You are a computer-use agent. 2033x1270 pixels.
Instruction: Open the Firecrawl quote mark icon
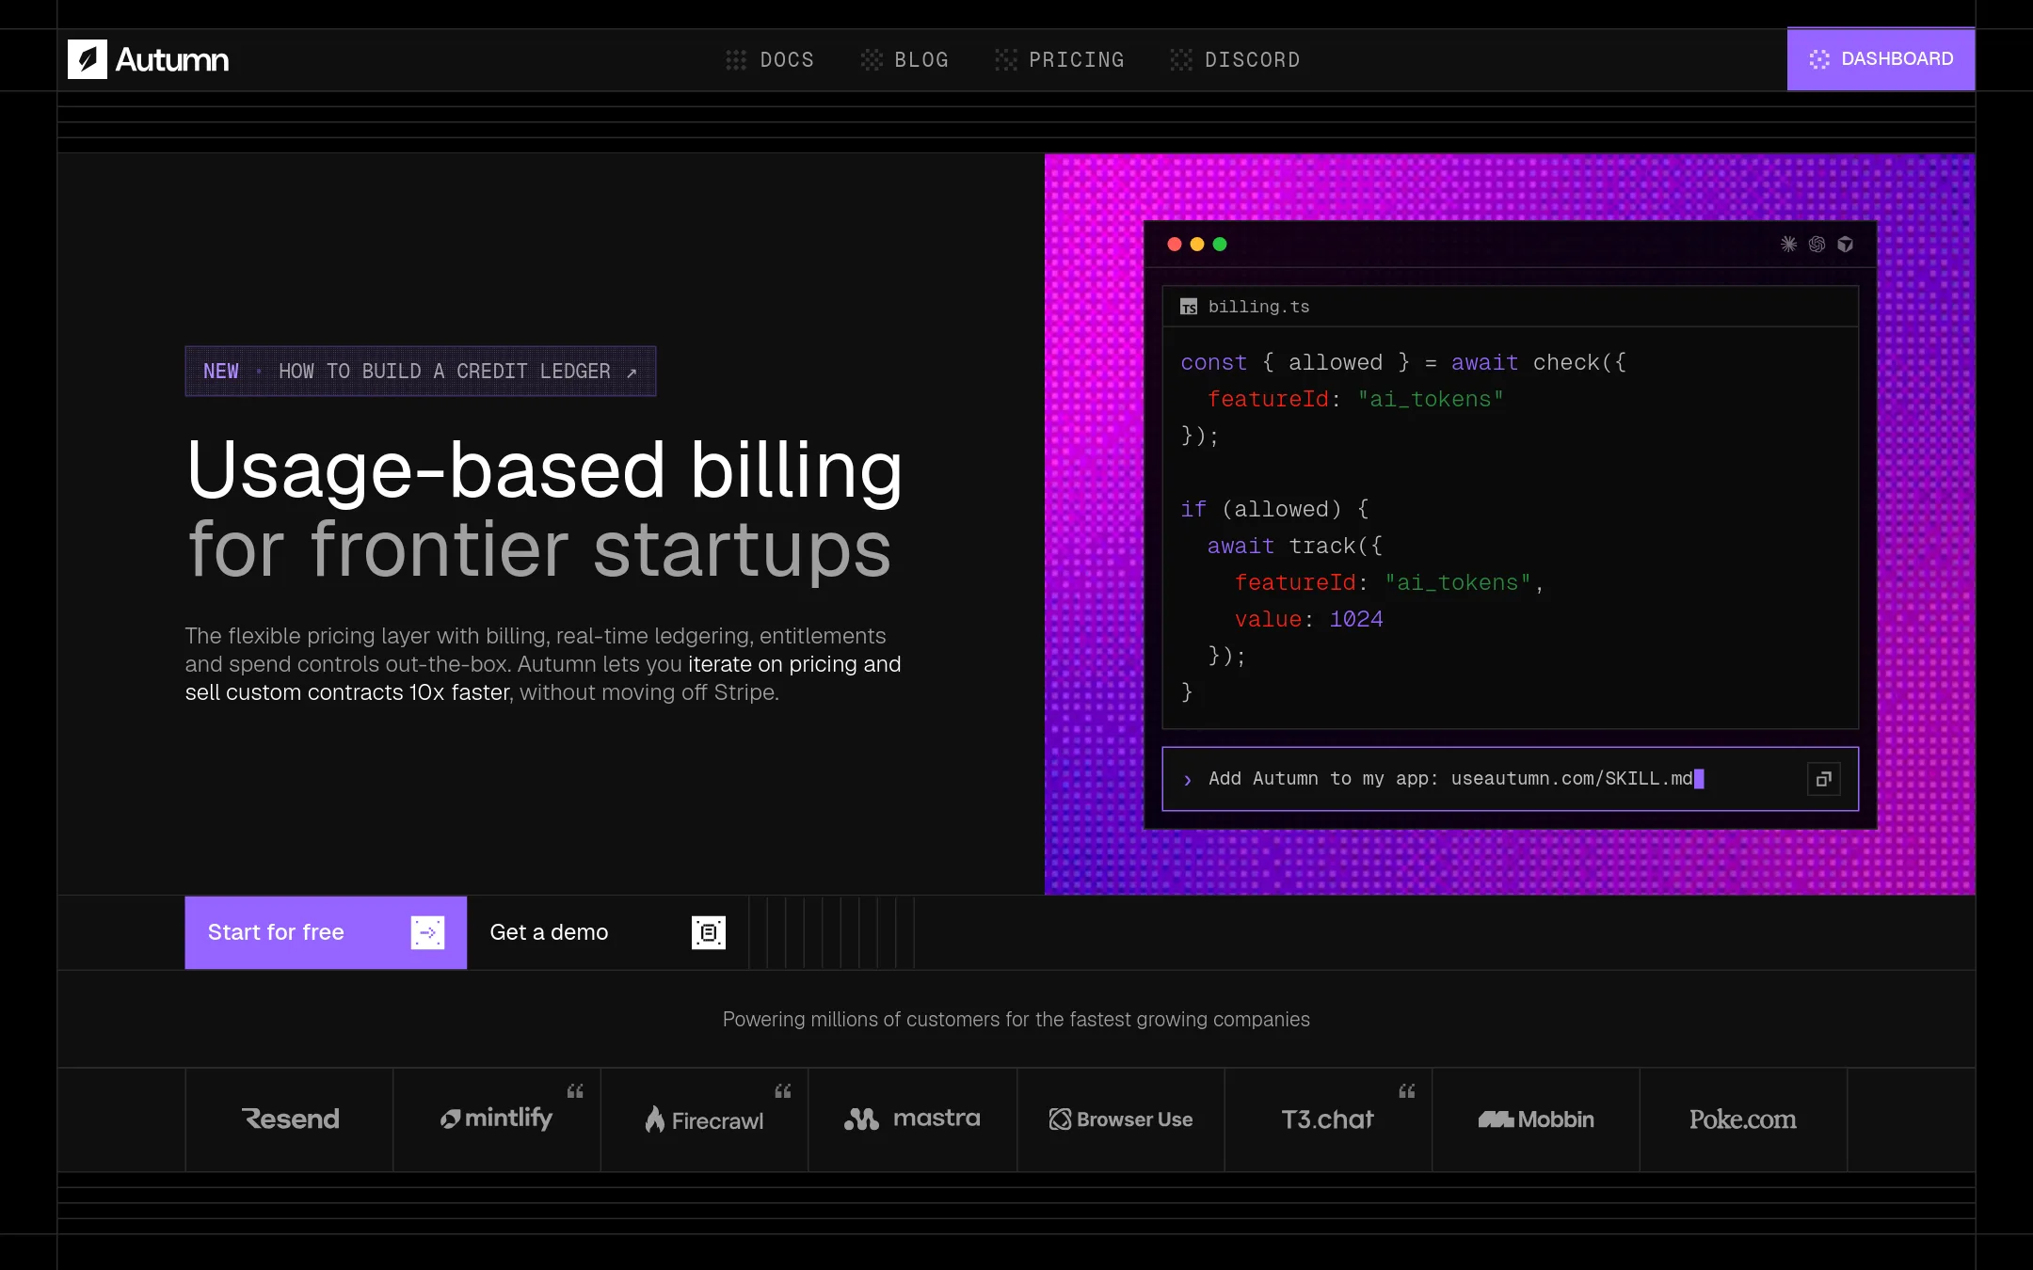pos(782,1091)
